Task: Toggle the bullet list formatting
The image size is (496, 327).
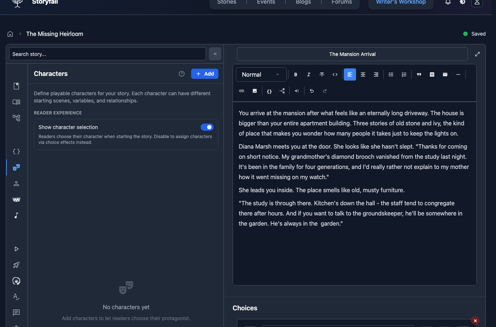Action: click(391, 74)
